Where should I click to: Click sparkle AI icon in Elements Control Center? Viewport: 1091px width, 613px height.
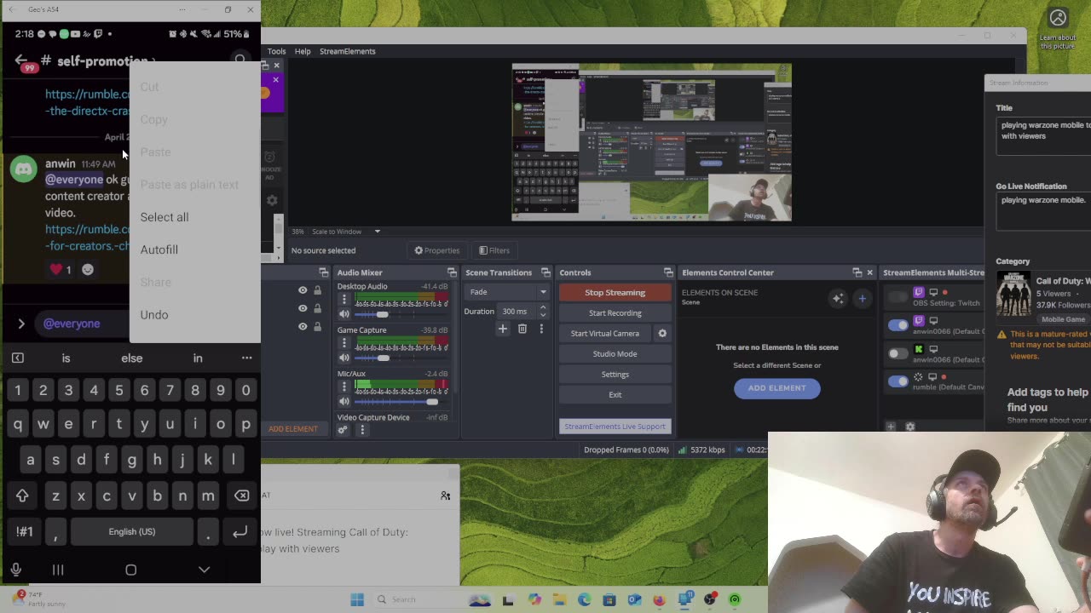pyautogui.click(x=838, y=298)
